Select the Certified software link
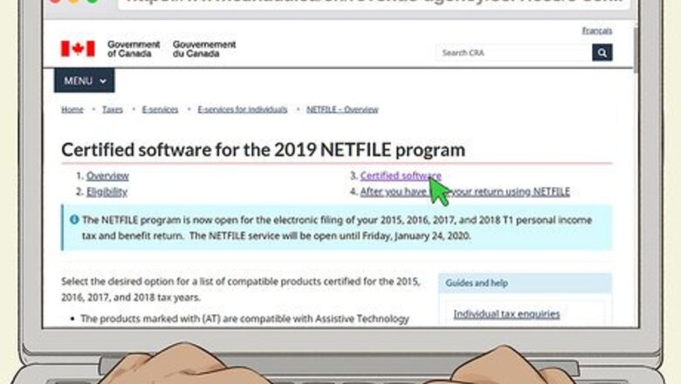The height and width of the screenshot is (384, 681). click(400, 175)
